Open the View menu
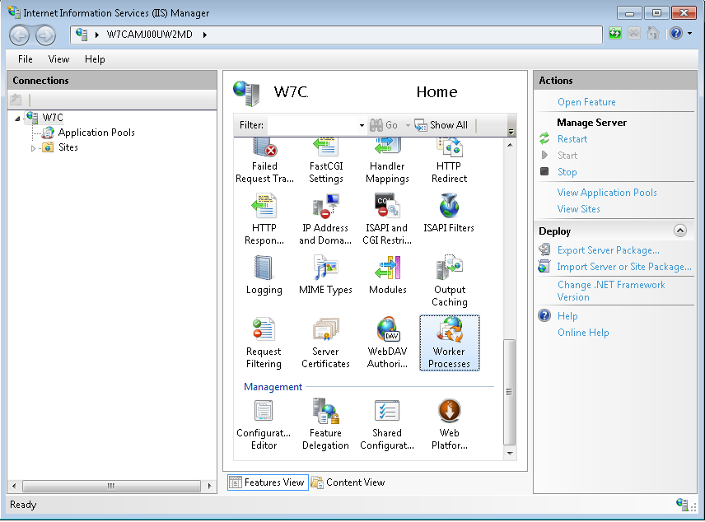Screen dimensions: 705x522 point(58,59)
